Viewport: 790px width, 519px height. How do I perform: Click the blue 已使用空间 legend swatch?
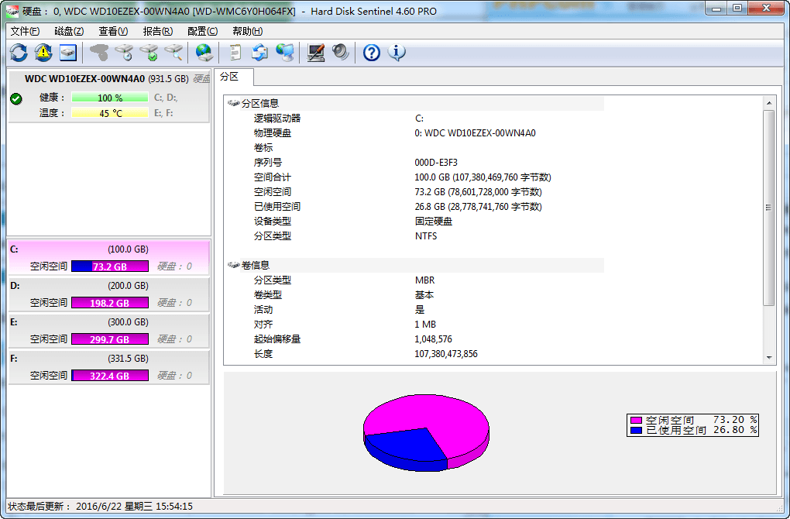tap(636, 431)
